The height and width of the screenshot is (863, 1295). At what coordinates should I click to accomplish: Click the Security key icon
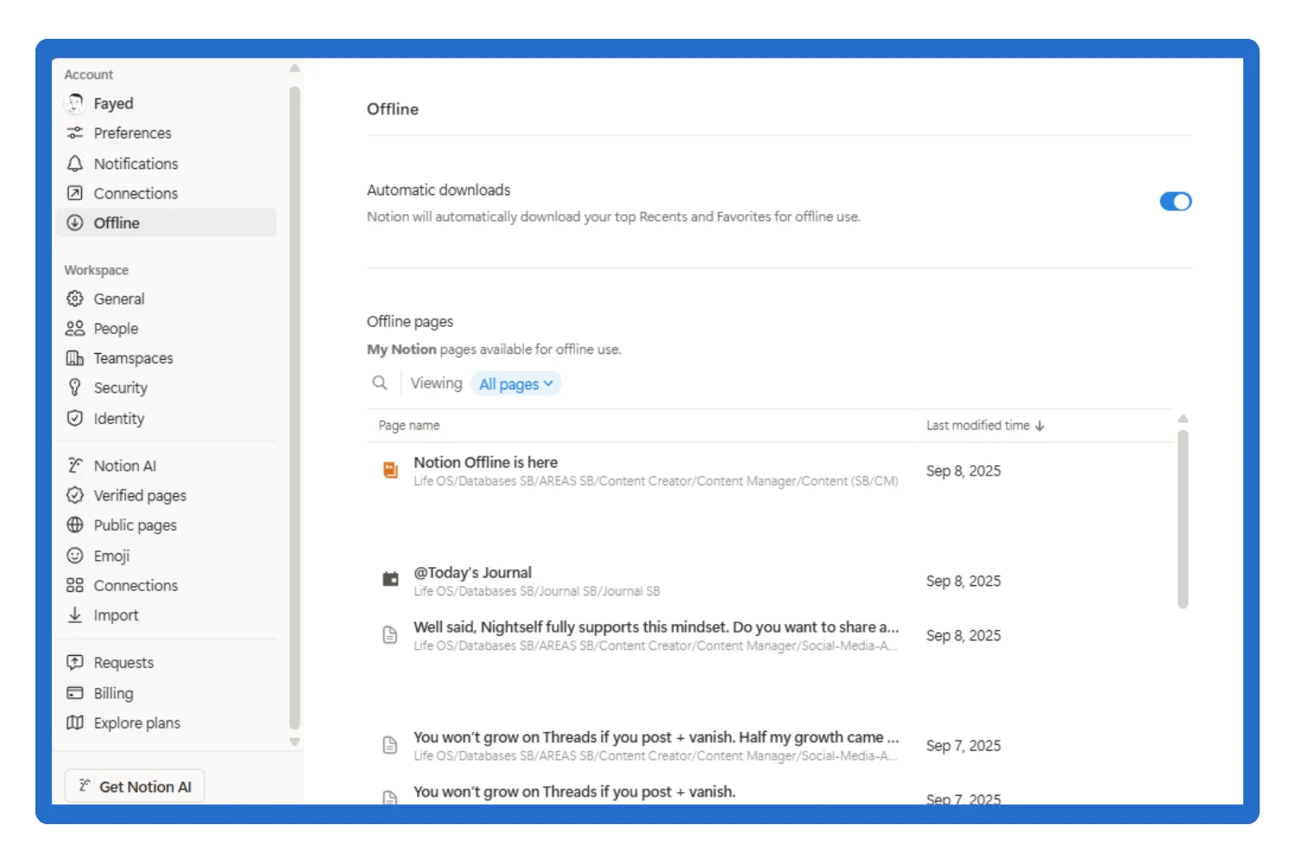[x=75, y=387]
